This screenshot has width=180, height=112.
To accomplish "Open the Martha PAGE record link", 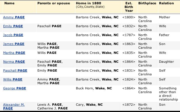I will coord(14,53).
